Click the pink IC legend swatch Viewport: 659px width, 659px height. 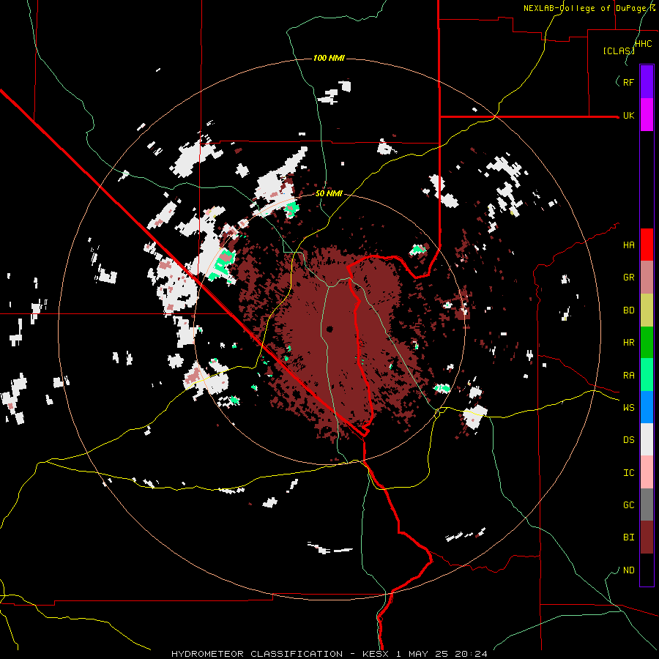click(x=647, y=472)
